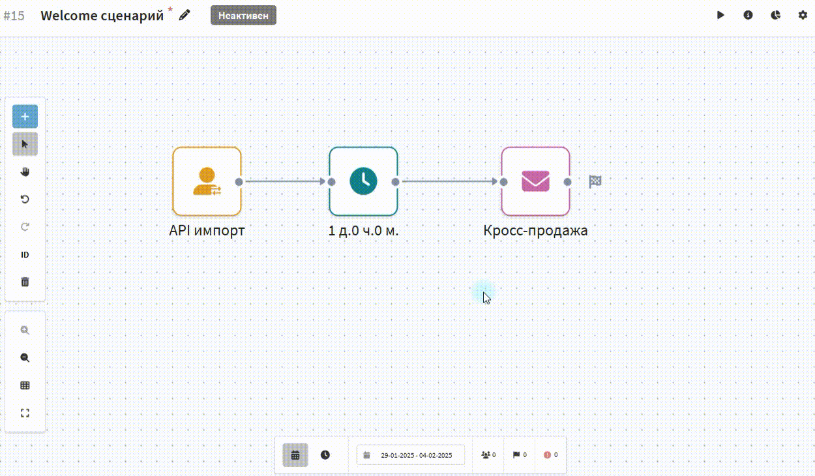Enter fullscreen canvas mode

(x=25, y=413)
